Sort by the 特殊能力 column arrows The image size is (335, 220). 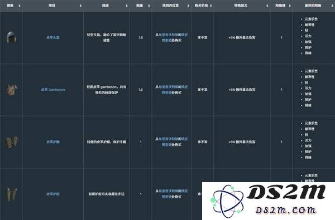click(x=267, y=6)
